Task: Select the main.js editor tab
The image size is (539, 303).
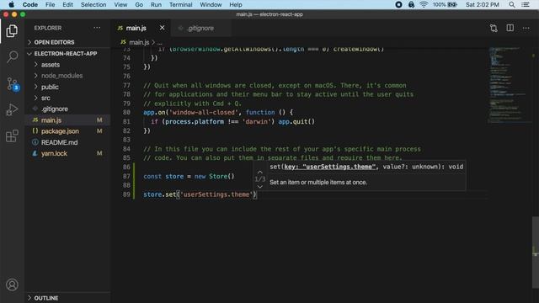Action: coord(136,28)
